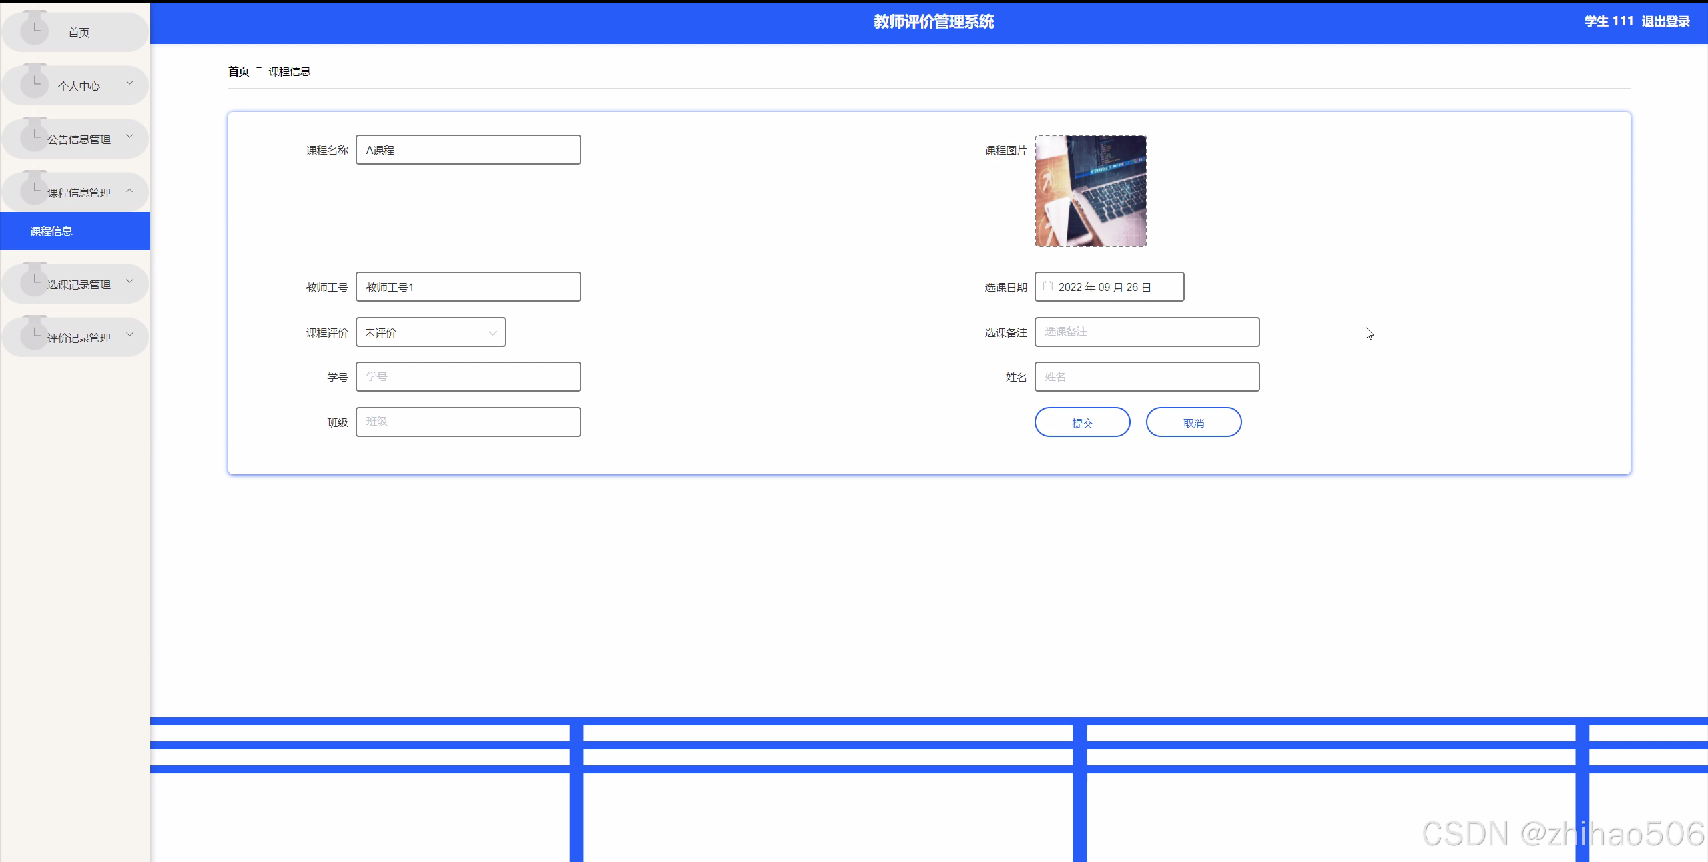Screen dimensions: 1708x862
Task: Select the 课程信息 submenu item
Action: tap(51, 231)
